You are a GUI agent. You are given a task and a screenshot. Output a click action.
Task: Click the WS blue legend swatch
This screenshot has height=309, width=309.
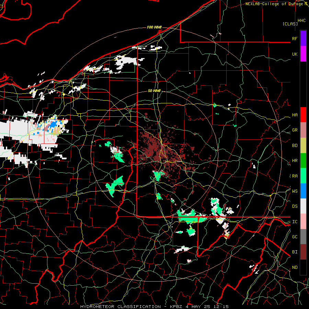(303, 191)
